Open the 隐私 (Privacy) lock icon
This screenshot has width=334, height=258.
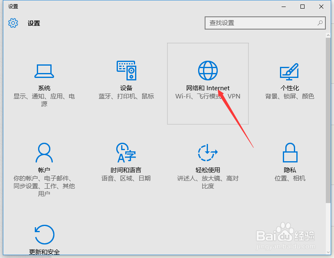[x=290, y=153]
